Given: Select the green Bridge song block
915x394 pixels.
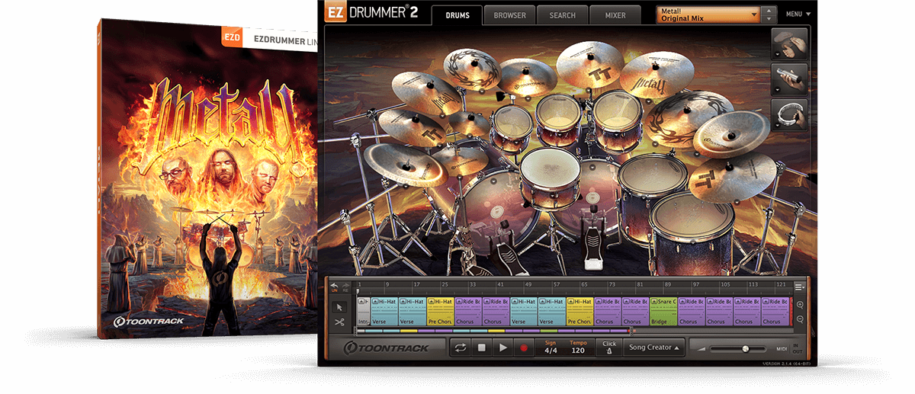Looking at the screenshot, I should pyautogui.click(x=663, y=312).
